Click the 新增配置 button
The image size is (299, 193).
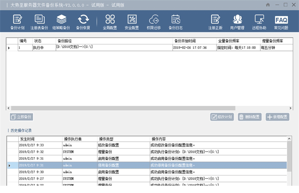[278, 117]
